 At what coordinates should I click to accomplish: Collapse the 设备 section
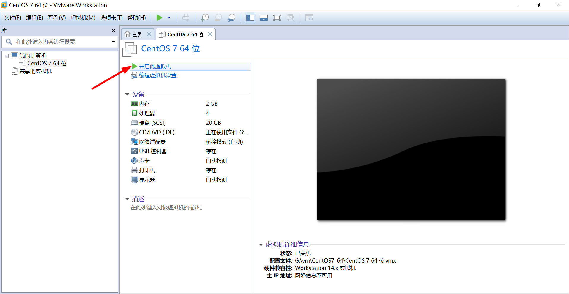click(x=127, y=94)
